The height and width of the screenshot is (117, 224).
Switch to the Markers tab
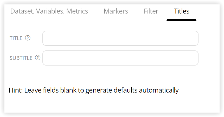point(116,11)
